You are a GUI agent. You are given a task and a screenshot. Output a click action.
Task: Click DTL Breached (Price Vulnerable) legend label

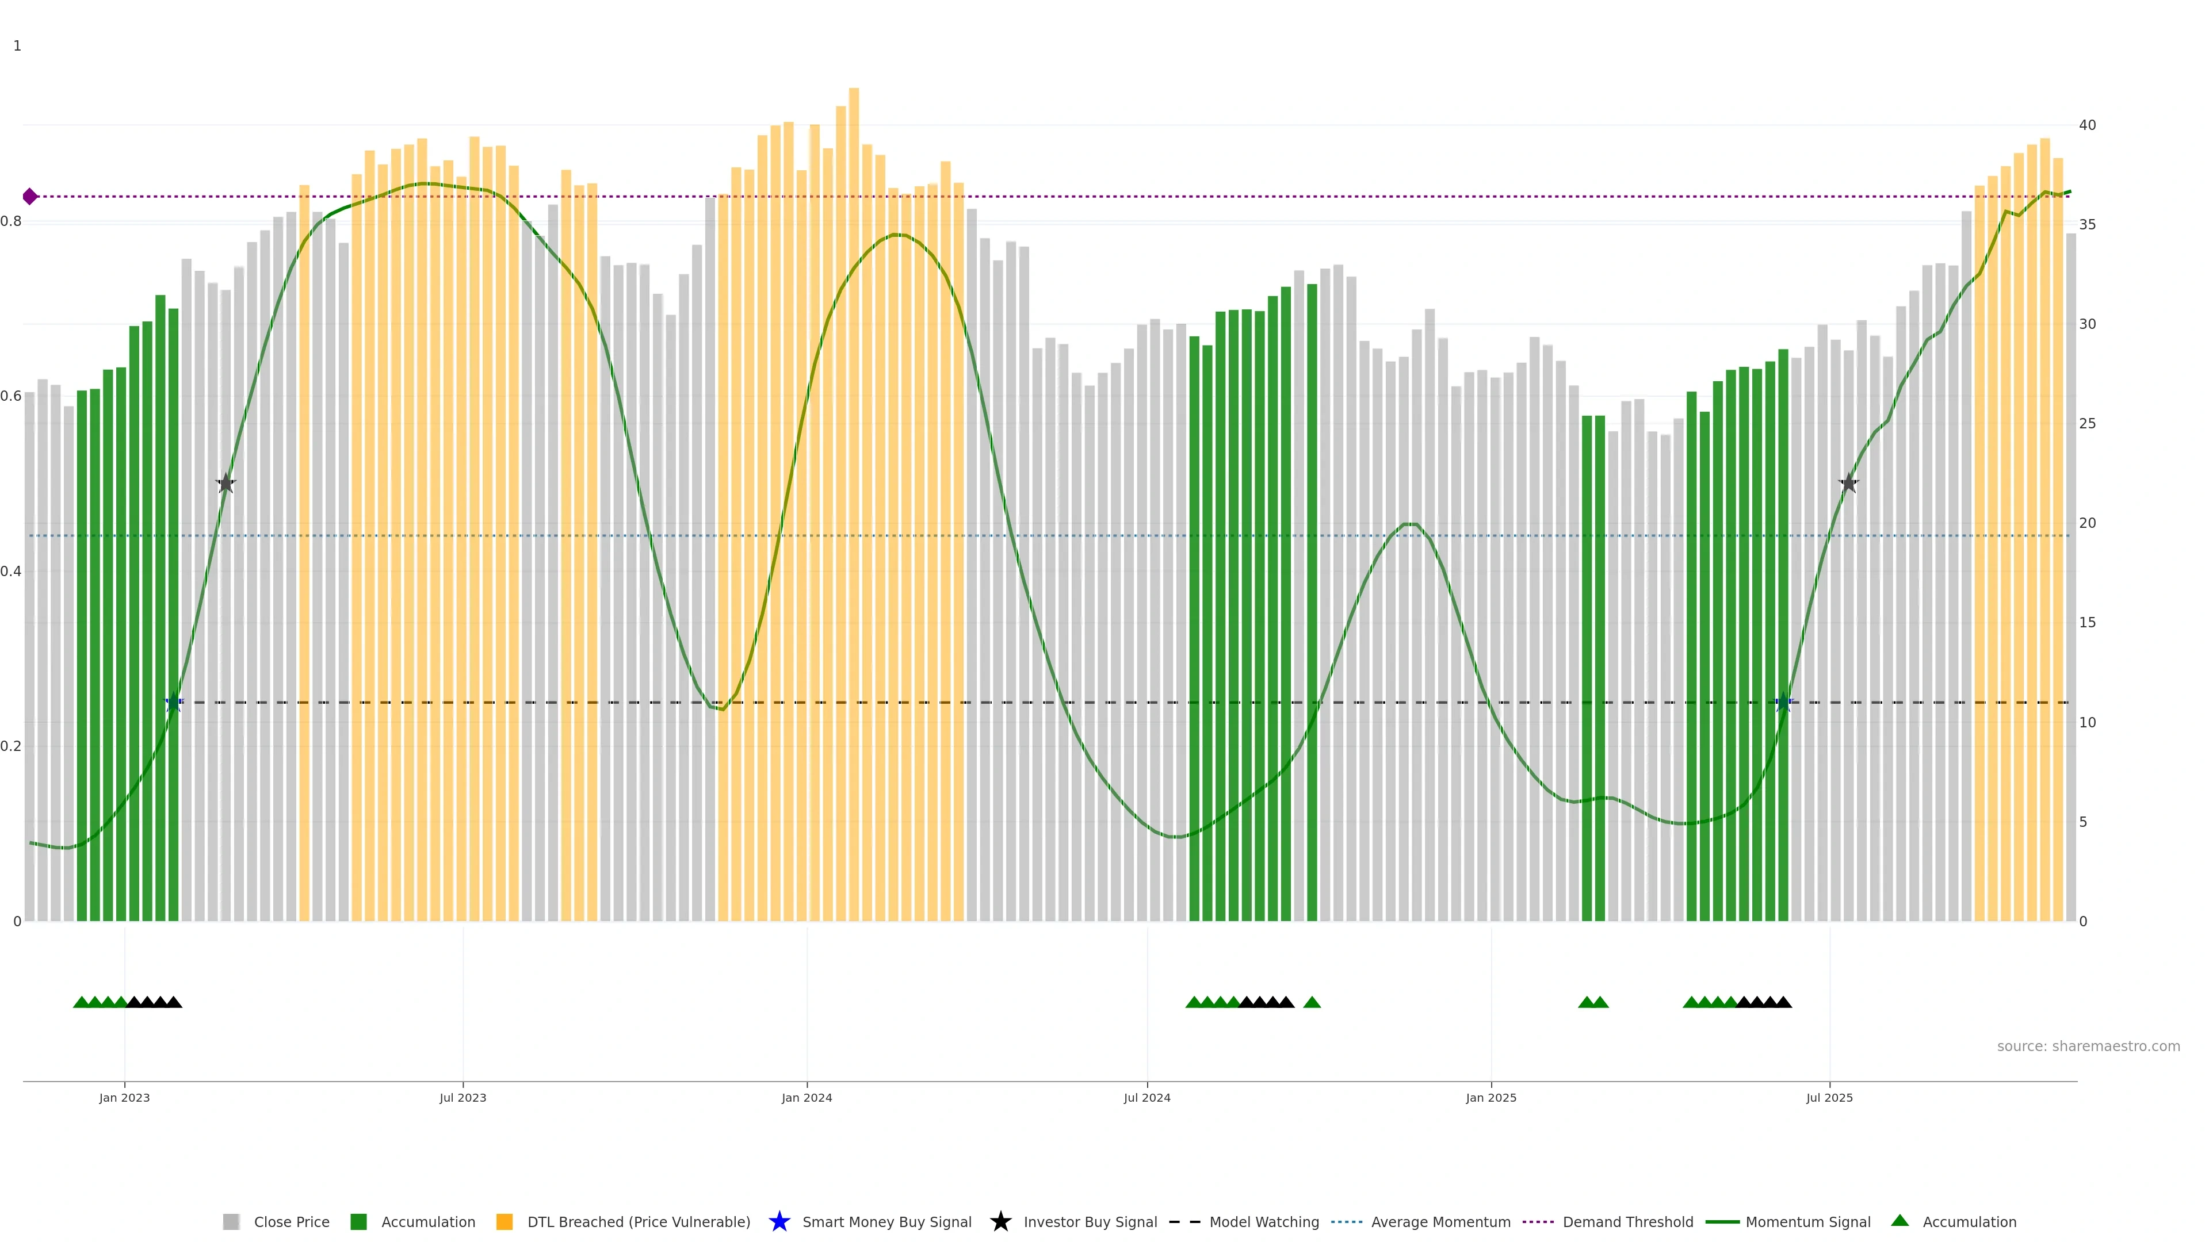click(638, 1221)
